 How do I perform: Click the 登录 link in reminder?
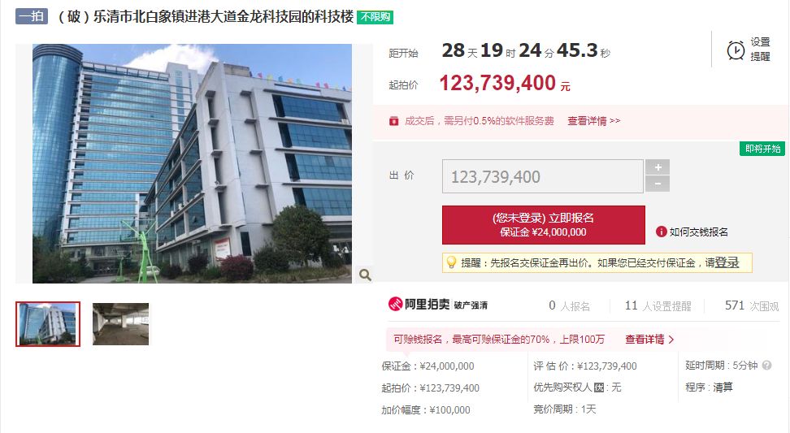click(727, 262)
